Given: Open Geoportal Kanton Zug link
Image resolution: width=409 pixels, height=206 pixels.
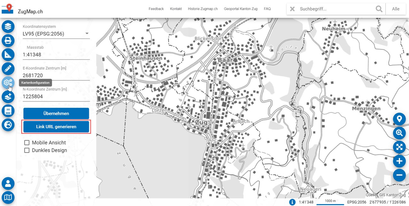Looking at the screenshot, I should pos(241,9).
